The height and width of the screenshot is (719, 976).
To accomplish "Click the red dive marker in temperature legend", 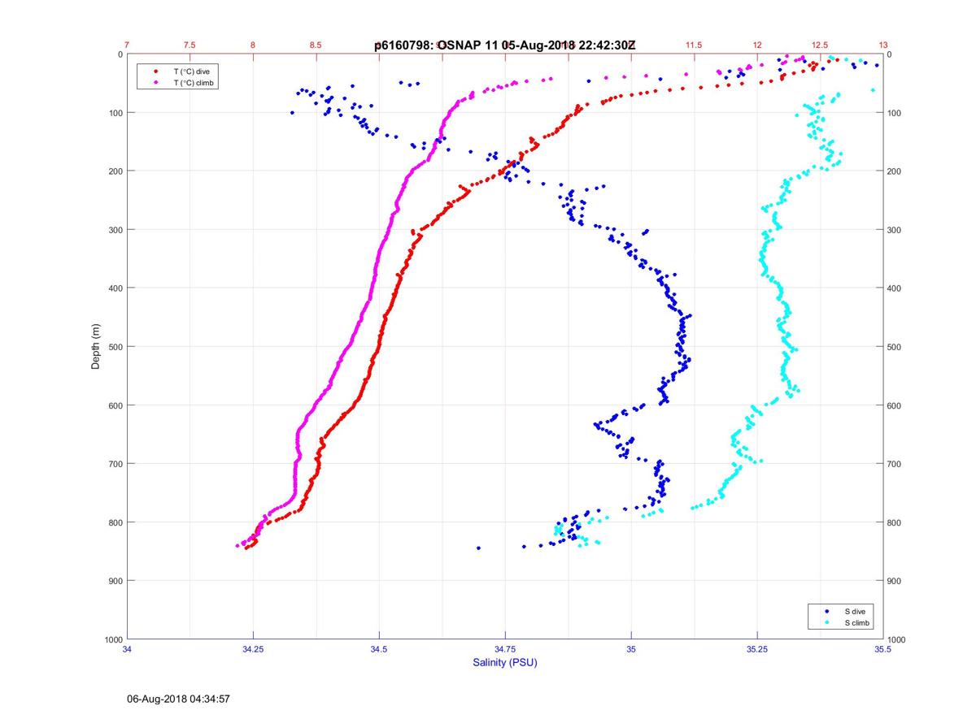I will tap(155, 71).
